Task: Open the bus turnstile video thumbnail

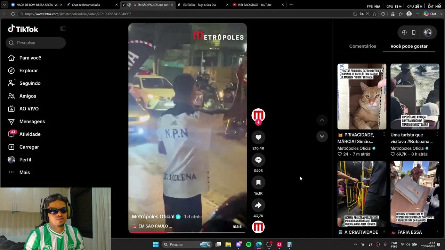Action: click(x=362, y=194)
